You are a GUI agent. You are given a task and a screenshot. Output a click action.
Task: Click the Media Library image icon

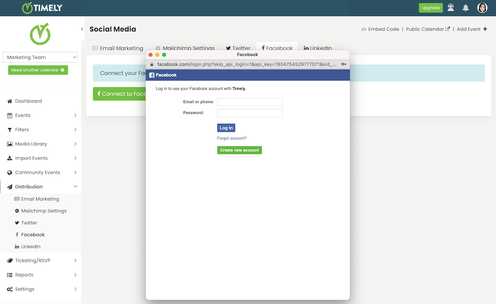point(9,144)
